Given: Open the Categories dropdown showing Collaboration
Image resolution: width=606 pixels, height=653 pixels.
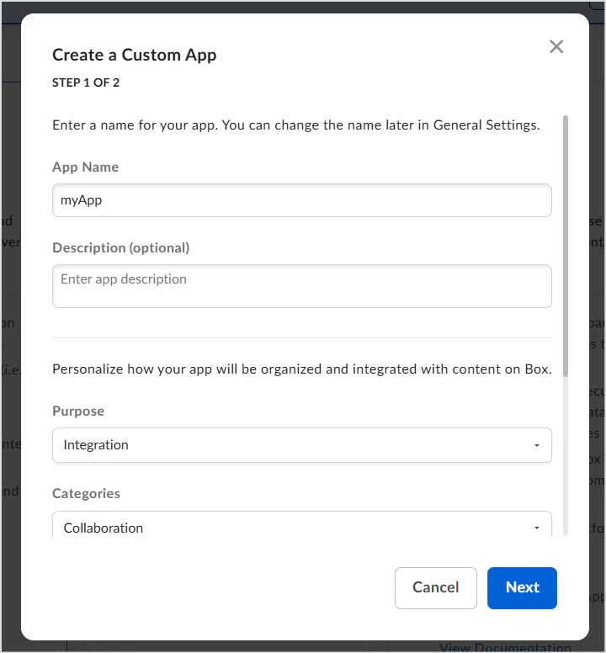Looking at the screenshot, I should coord(302,524).
